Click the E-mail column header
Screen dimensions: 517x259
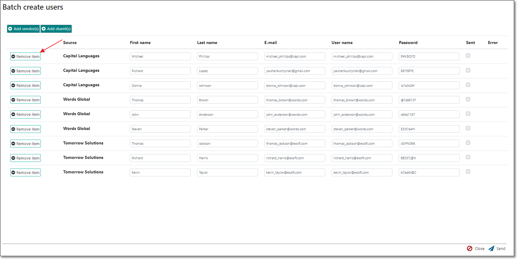pos(270,43)
